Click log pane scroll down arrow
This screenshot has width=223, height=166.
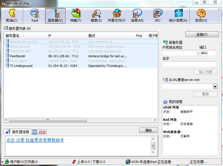(153, 152)
